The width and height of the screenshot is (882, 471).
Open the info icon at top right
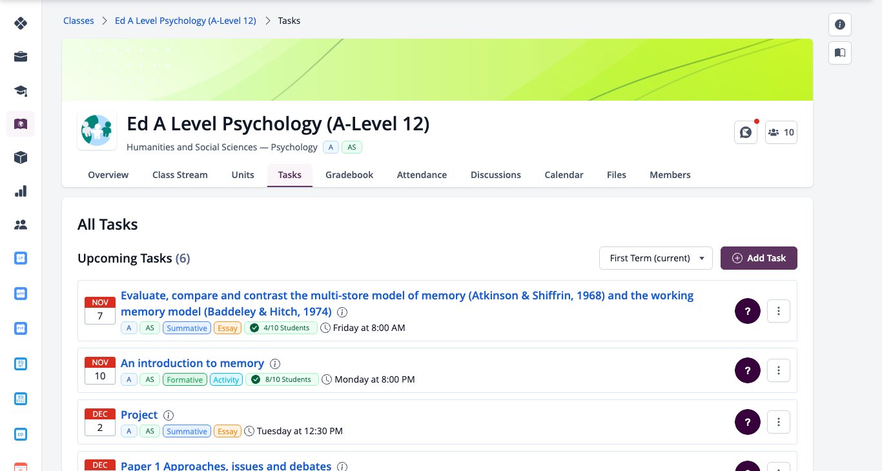pyautogui.click(x=840, y=25)
